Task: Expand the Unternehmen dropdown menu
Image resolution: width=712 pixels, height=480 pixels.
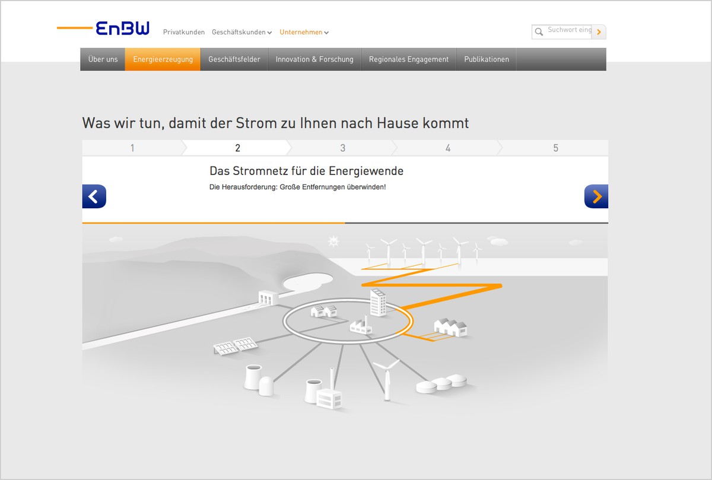Action: pos(304,33)
